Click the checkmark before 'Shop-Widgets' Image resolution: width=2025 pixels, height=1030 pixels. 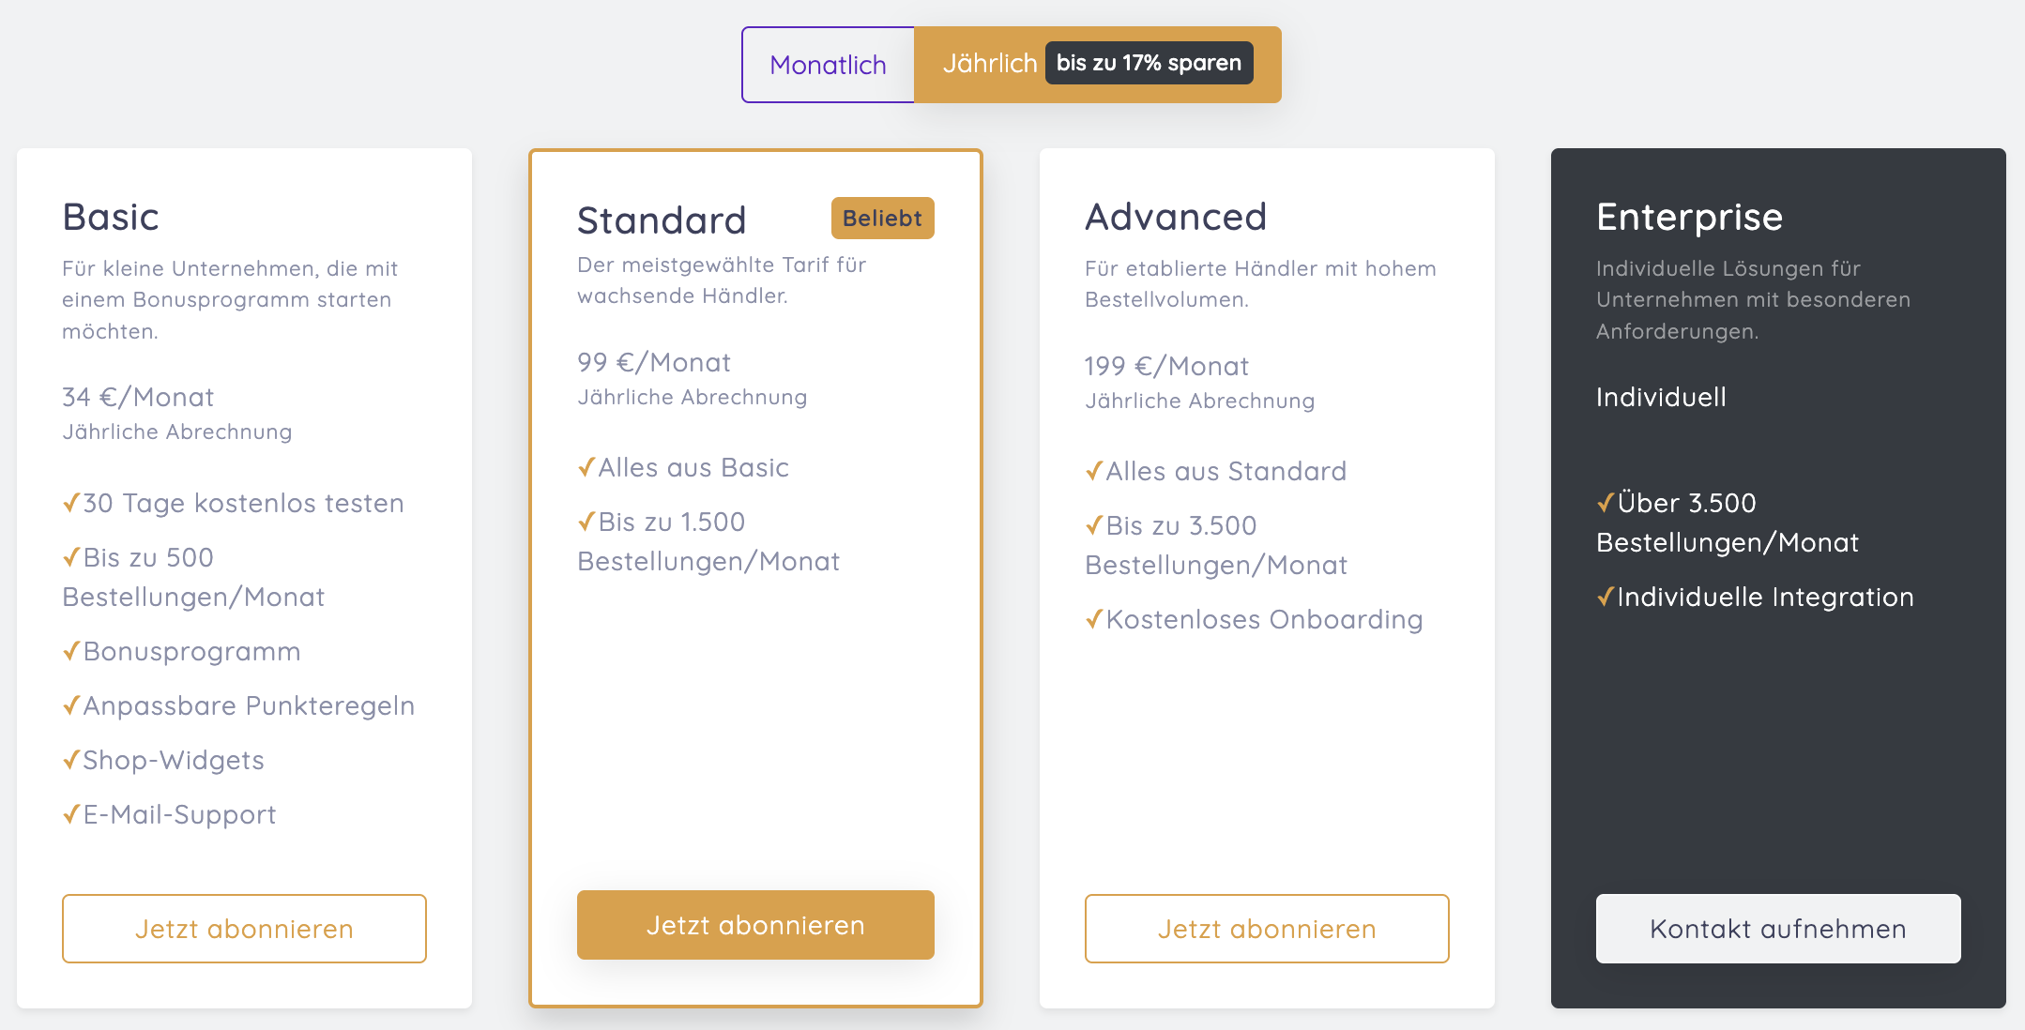point(71,761)
